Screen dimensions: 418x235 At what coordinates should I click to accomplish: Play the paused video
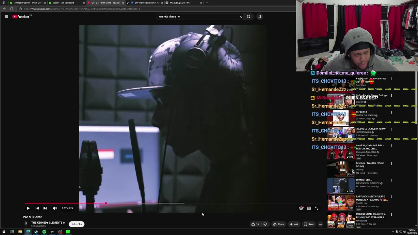click(x=28, y=208)
